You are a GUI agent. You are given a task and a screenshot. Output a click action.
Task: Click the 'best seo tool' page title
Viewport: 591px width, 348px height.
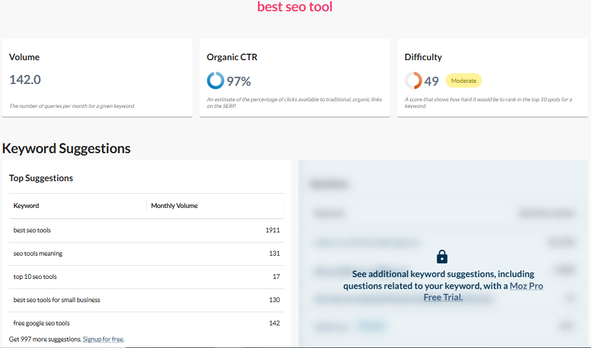[295, 7]
